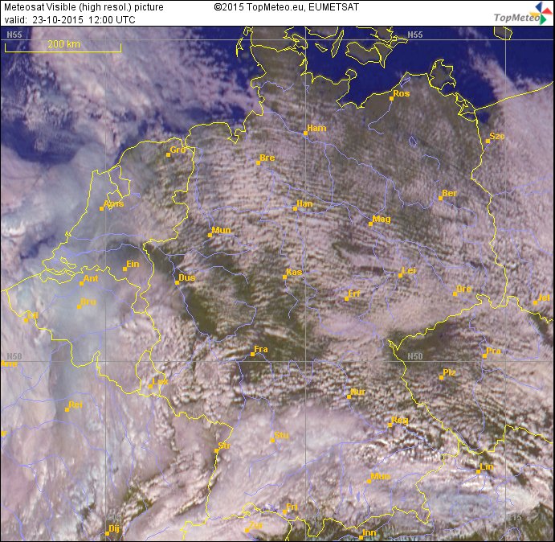Click the Prague (Pra) city marker

pyautogui.click(x=484, y=355)
